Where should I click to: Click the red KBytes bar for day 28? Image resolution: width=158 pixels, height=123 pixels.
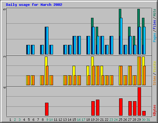pyautogui.click(x=135, y=108)
